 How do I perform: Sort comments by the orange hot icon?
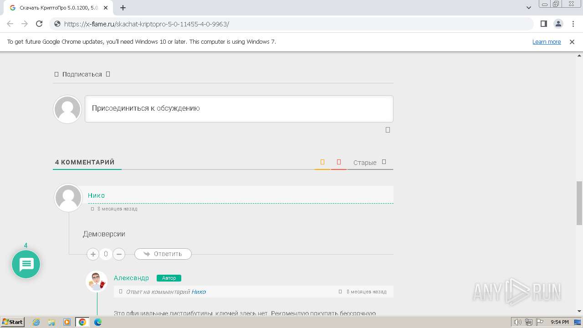[x=322, y=162]
